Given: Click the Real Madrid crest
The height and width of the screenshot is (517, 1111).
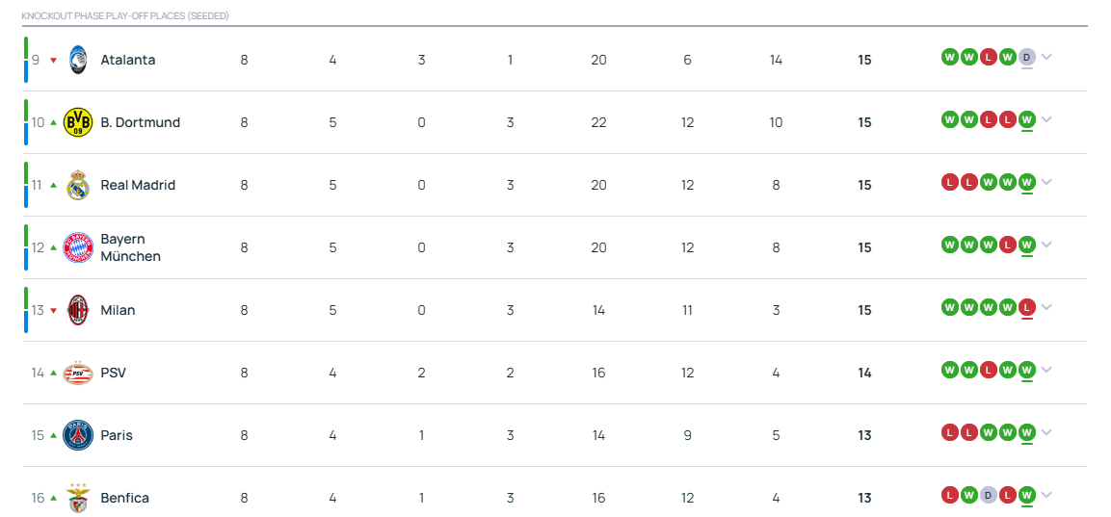Looking at the screenshot, I should pos(78,185).
